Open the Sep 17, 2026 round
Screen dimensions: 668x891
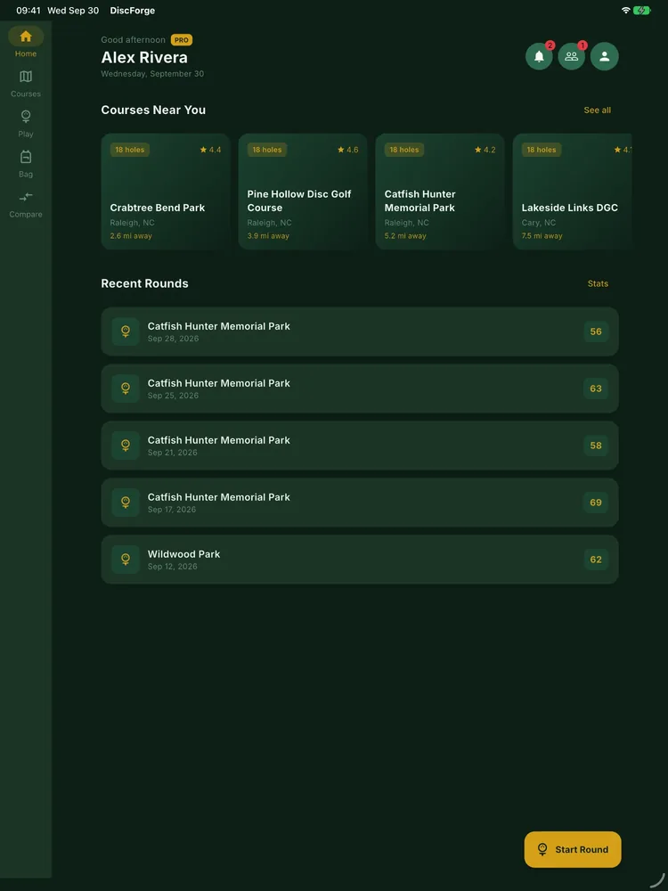tap(360, 503)
